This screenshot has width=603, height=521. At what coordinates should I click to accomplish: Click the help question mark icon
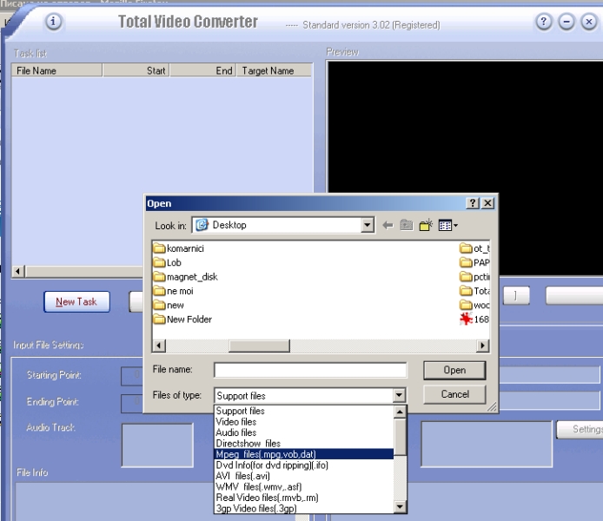pyautogui.click(x=545, y=23)
